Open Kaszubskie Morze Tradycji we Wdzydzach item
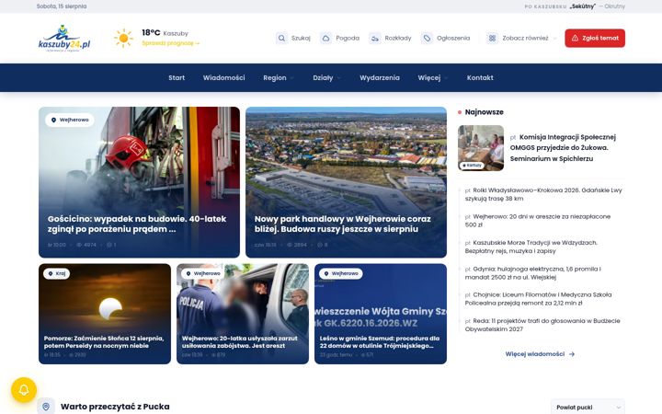Screen dimensions: 662x414 point(531,247)
